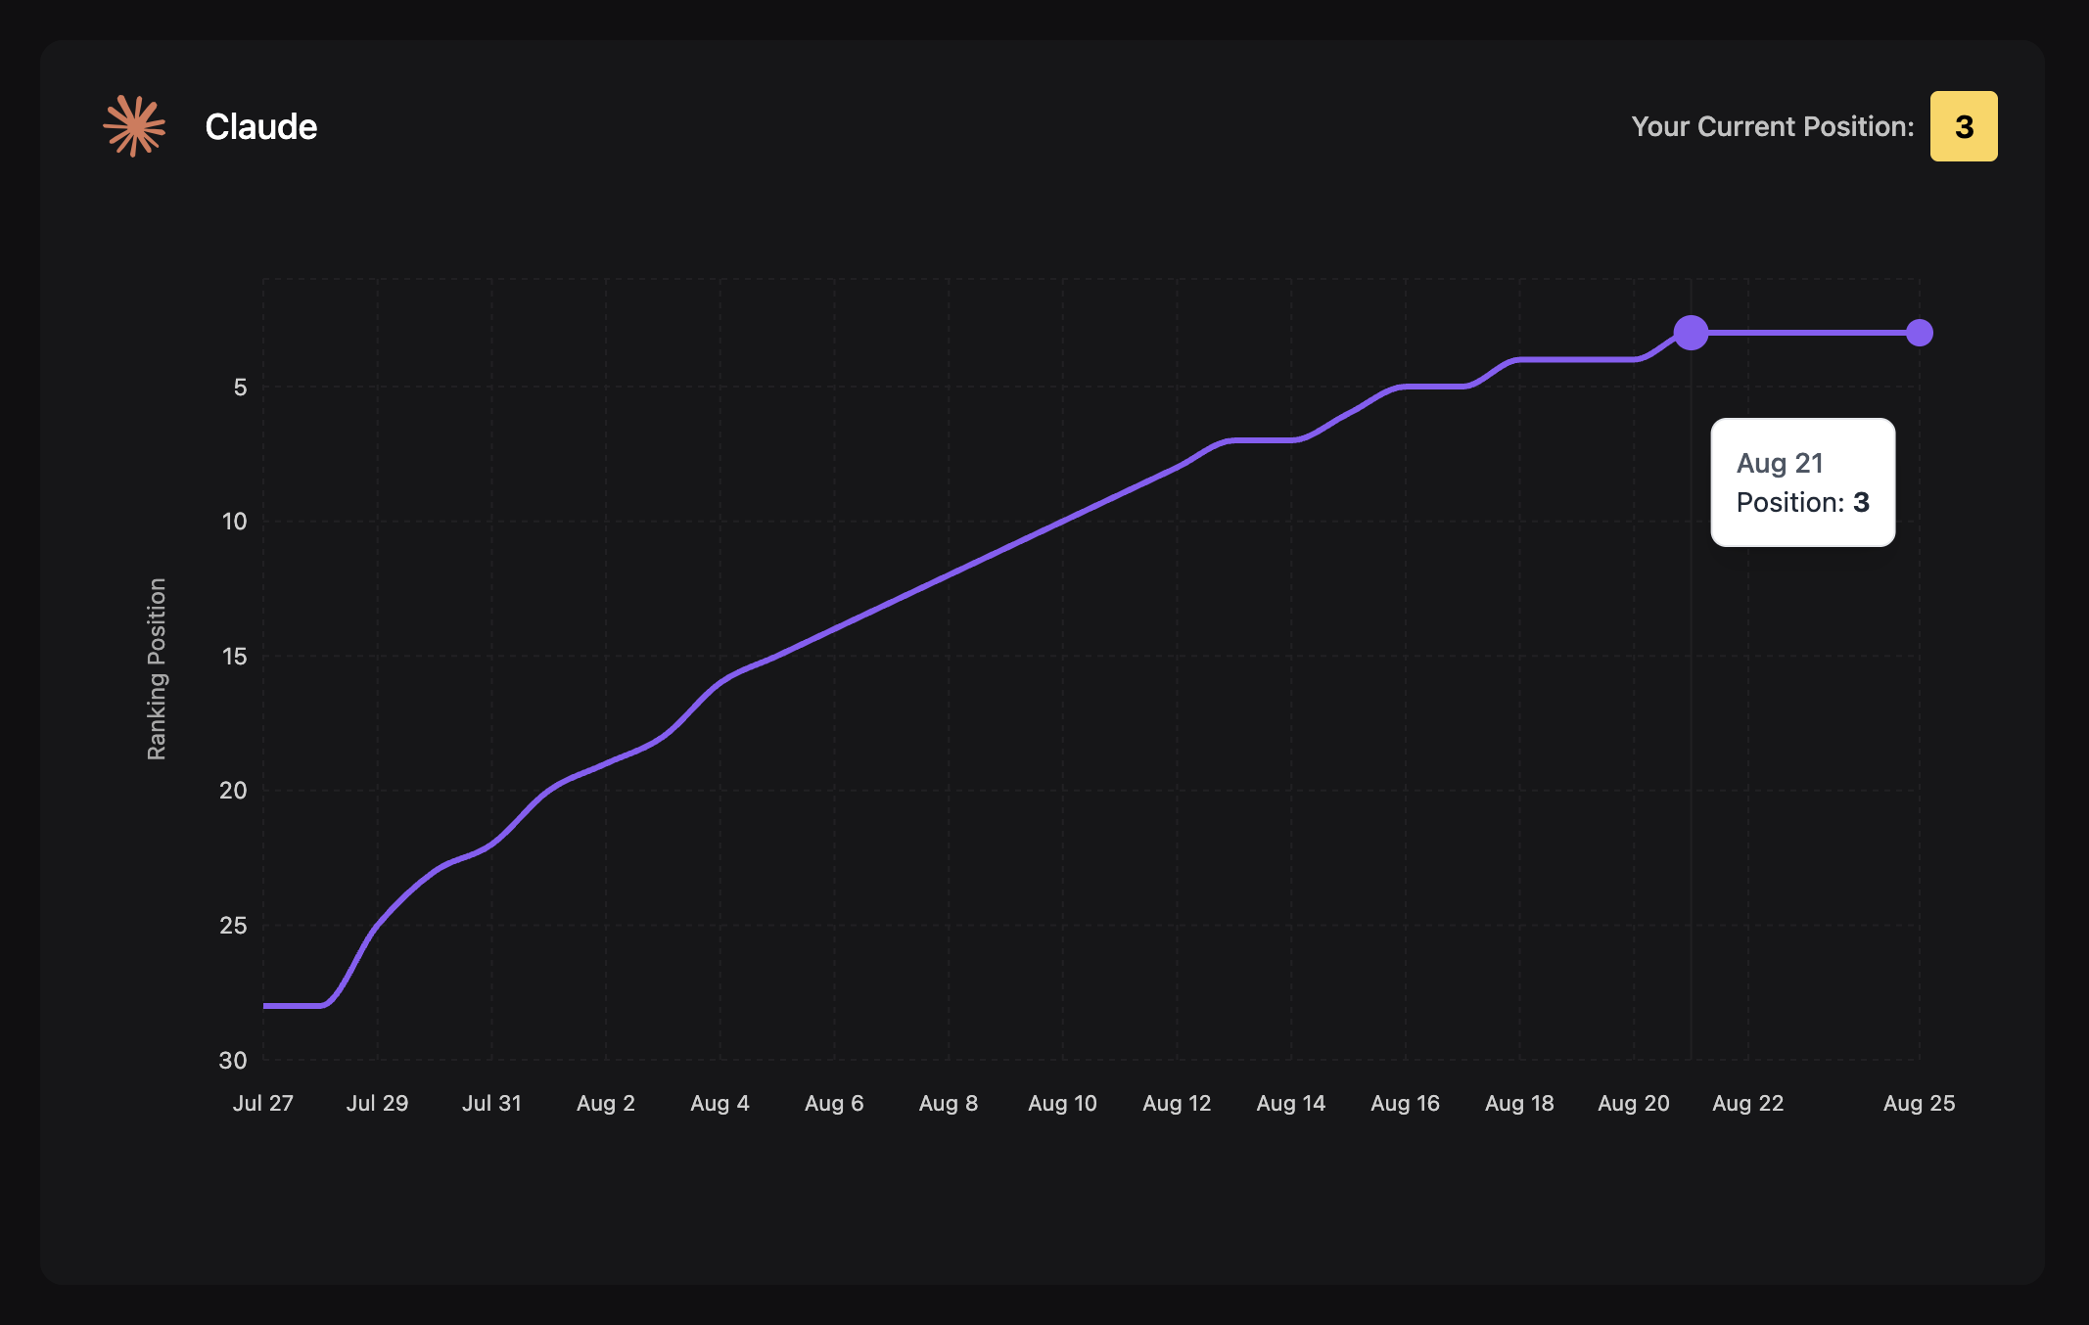The width and height of the screenshot is (2089, 1325).
Task: Click the Aug 18 x-axis label
Action: (1519, 1103)
